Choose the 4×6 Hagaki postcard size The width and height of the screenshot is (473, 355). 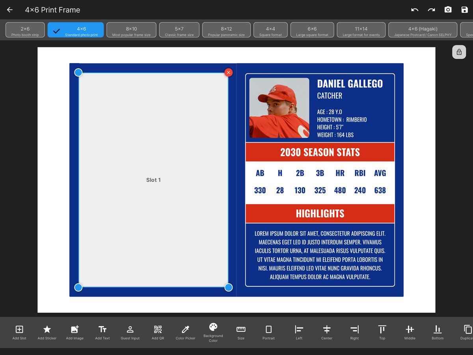coord(423,30)
